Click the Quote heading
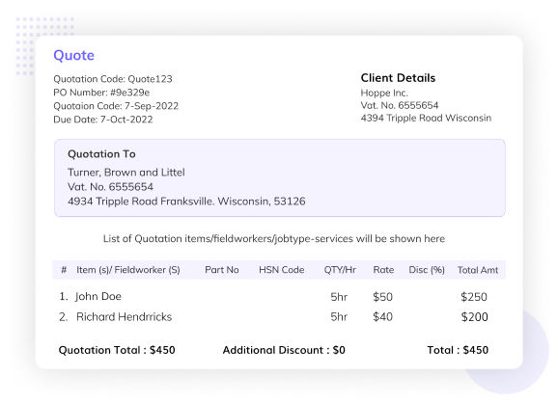This screenshot has height=404, width=558. point(73,55)
